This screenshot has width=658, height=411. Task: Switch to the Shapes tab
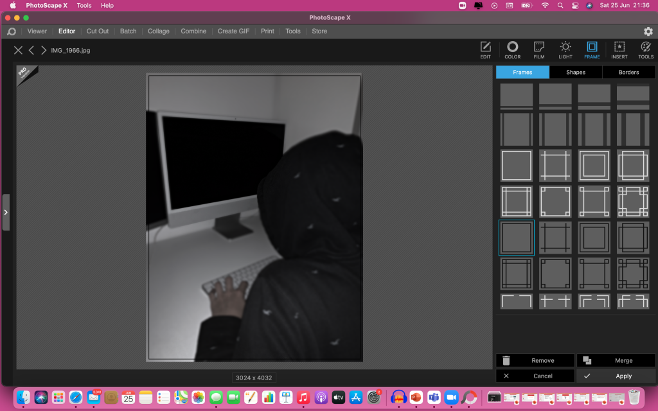click(x=575, y=72)
